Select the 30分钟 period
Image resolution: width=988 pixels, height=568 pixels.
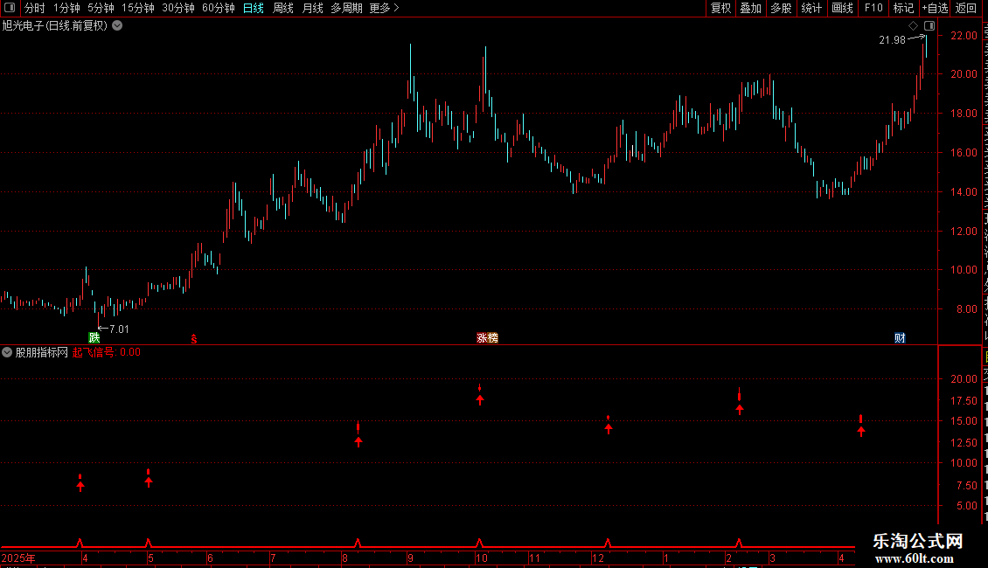point(178,8)
